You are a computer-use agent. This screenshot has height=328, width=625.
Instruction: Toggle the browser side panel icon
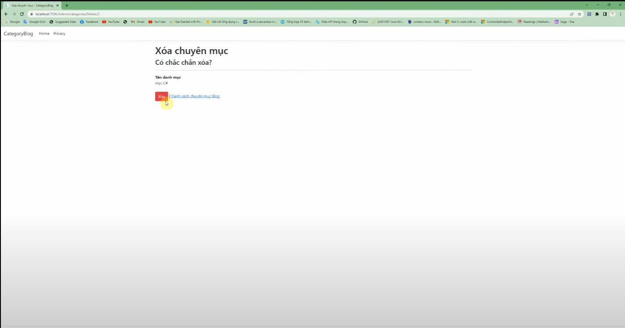coord(604,14)
